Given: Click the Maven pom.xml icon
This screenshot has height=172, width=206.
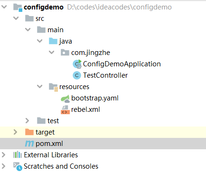Looking at the screenshot, I should 29,144.
